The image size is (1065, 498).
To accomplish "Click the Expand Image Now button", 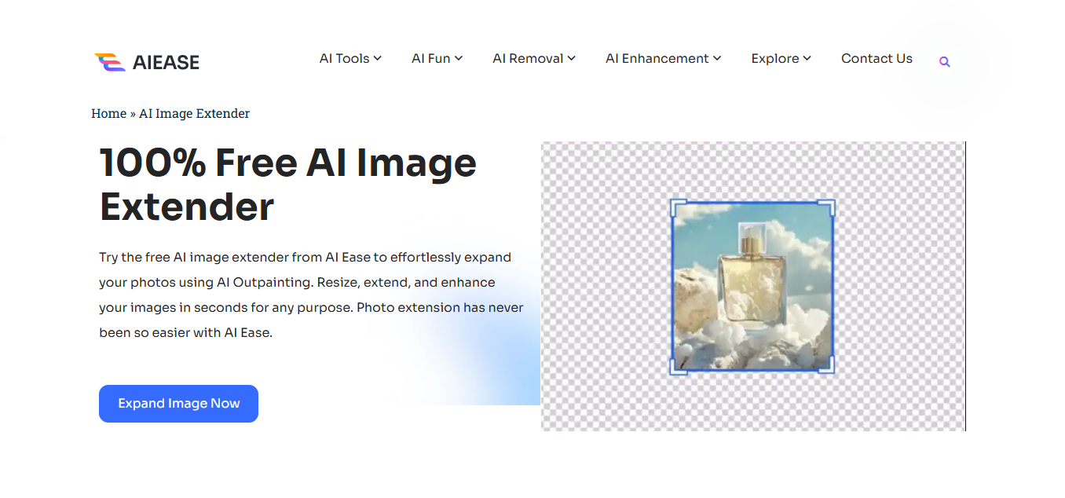I will pyautogui.click(x=178, y=404).
